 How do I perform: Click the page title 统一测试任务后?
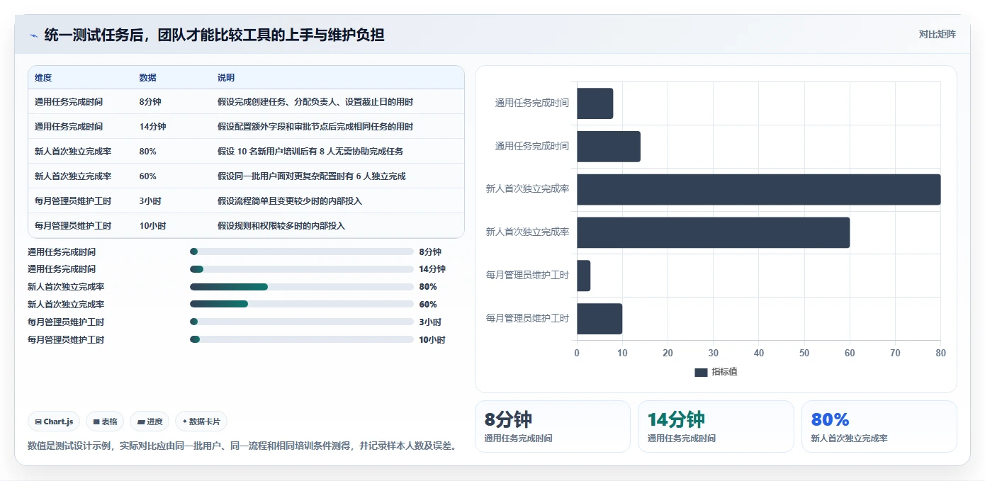point(214,35)
